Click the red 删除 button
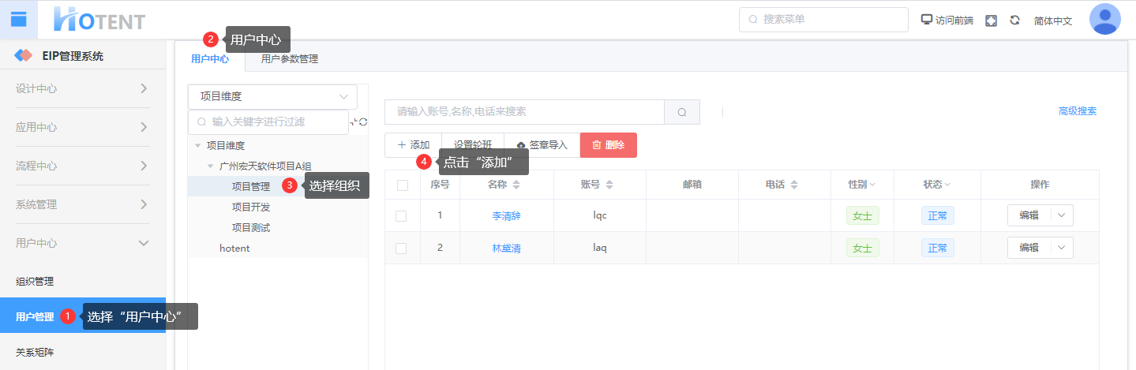This screenshot has height=370, width=1136. [608, 145]
